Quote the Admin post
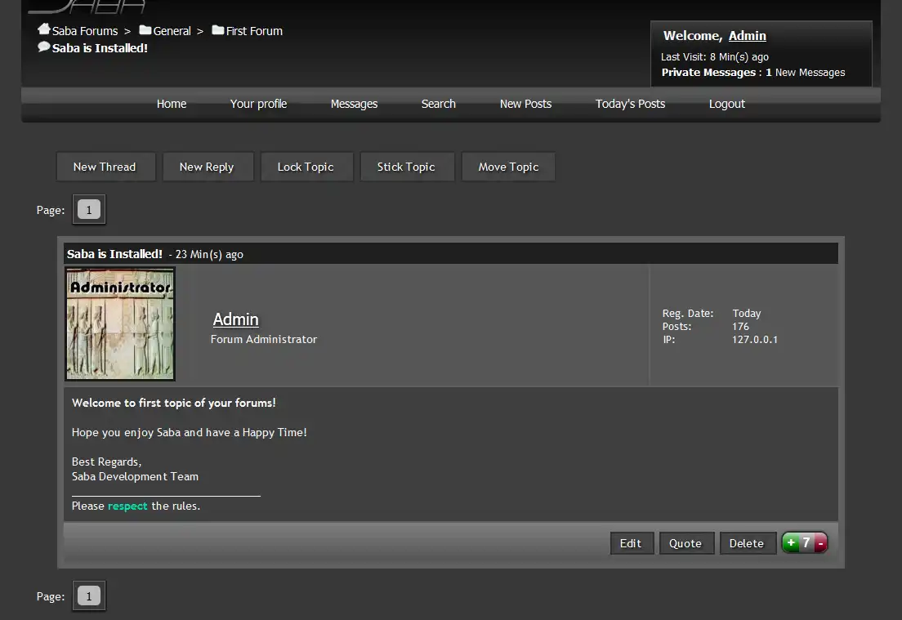902x620 pixels. (686, 543)
